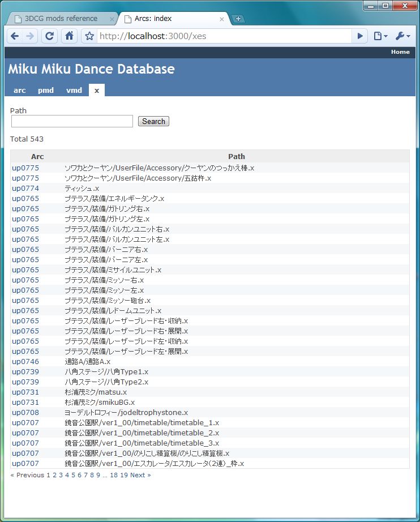Select the 'vmd' navigation tab
Image resolution: width=420 pixels, height=522 pixels.
(x=74, y=91)
